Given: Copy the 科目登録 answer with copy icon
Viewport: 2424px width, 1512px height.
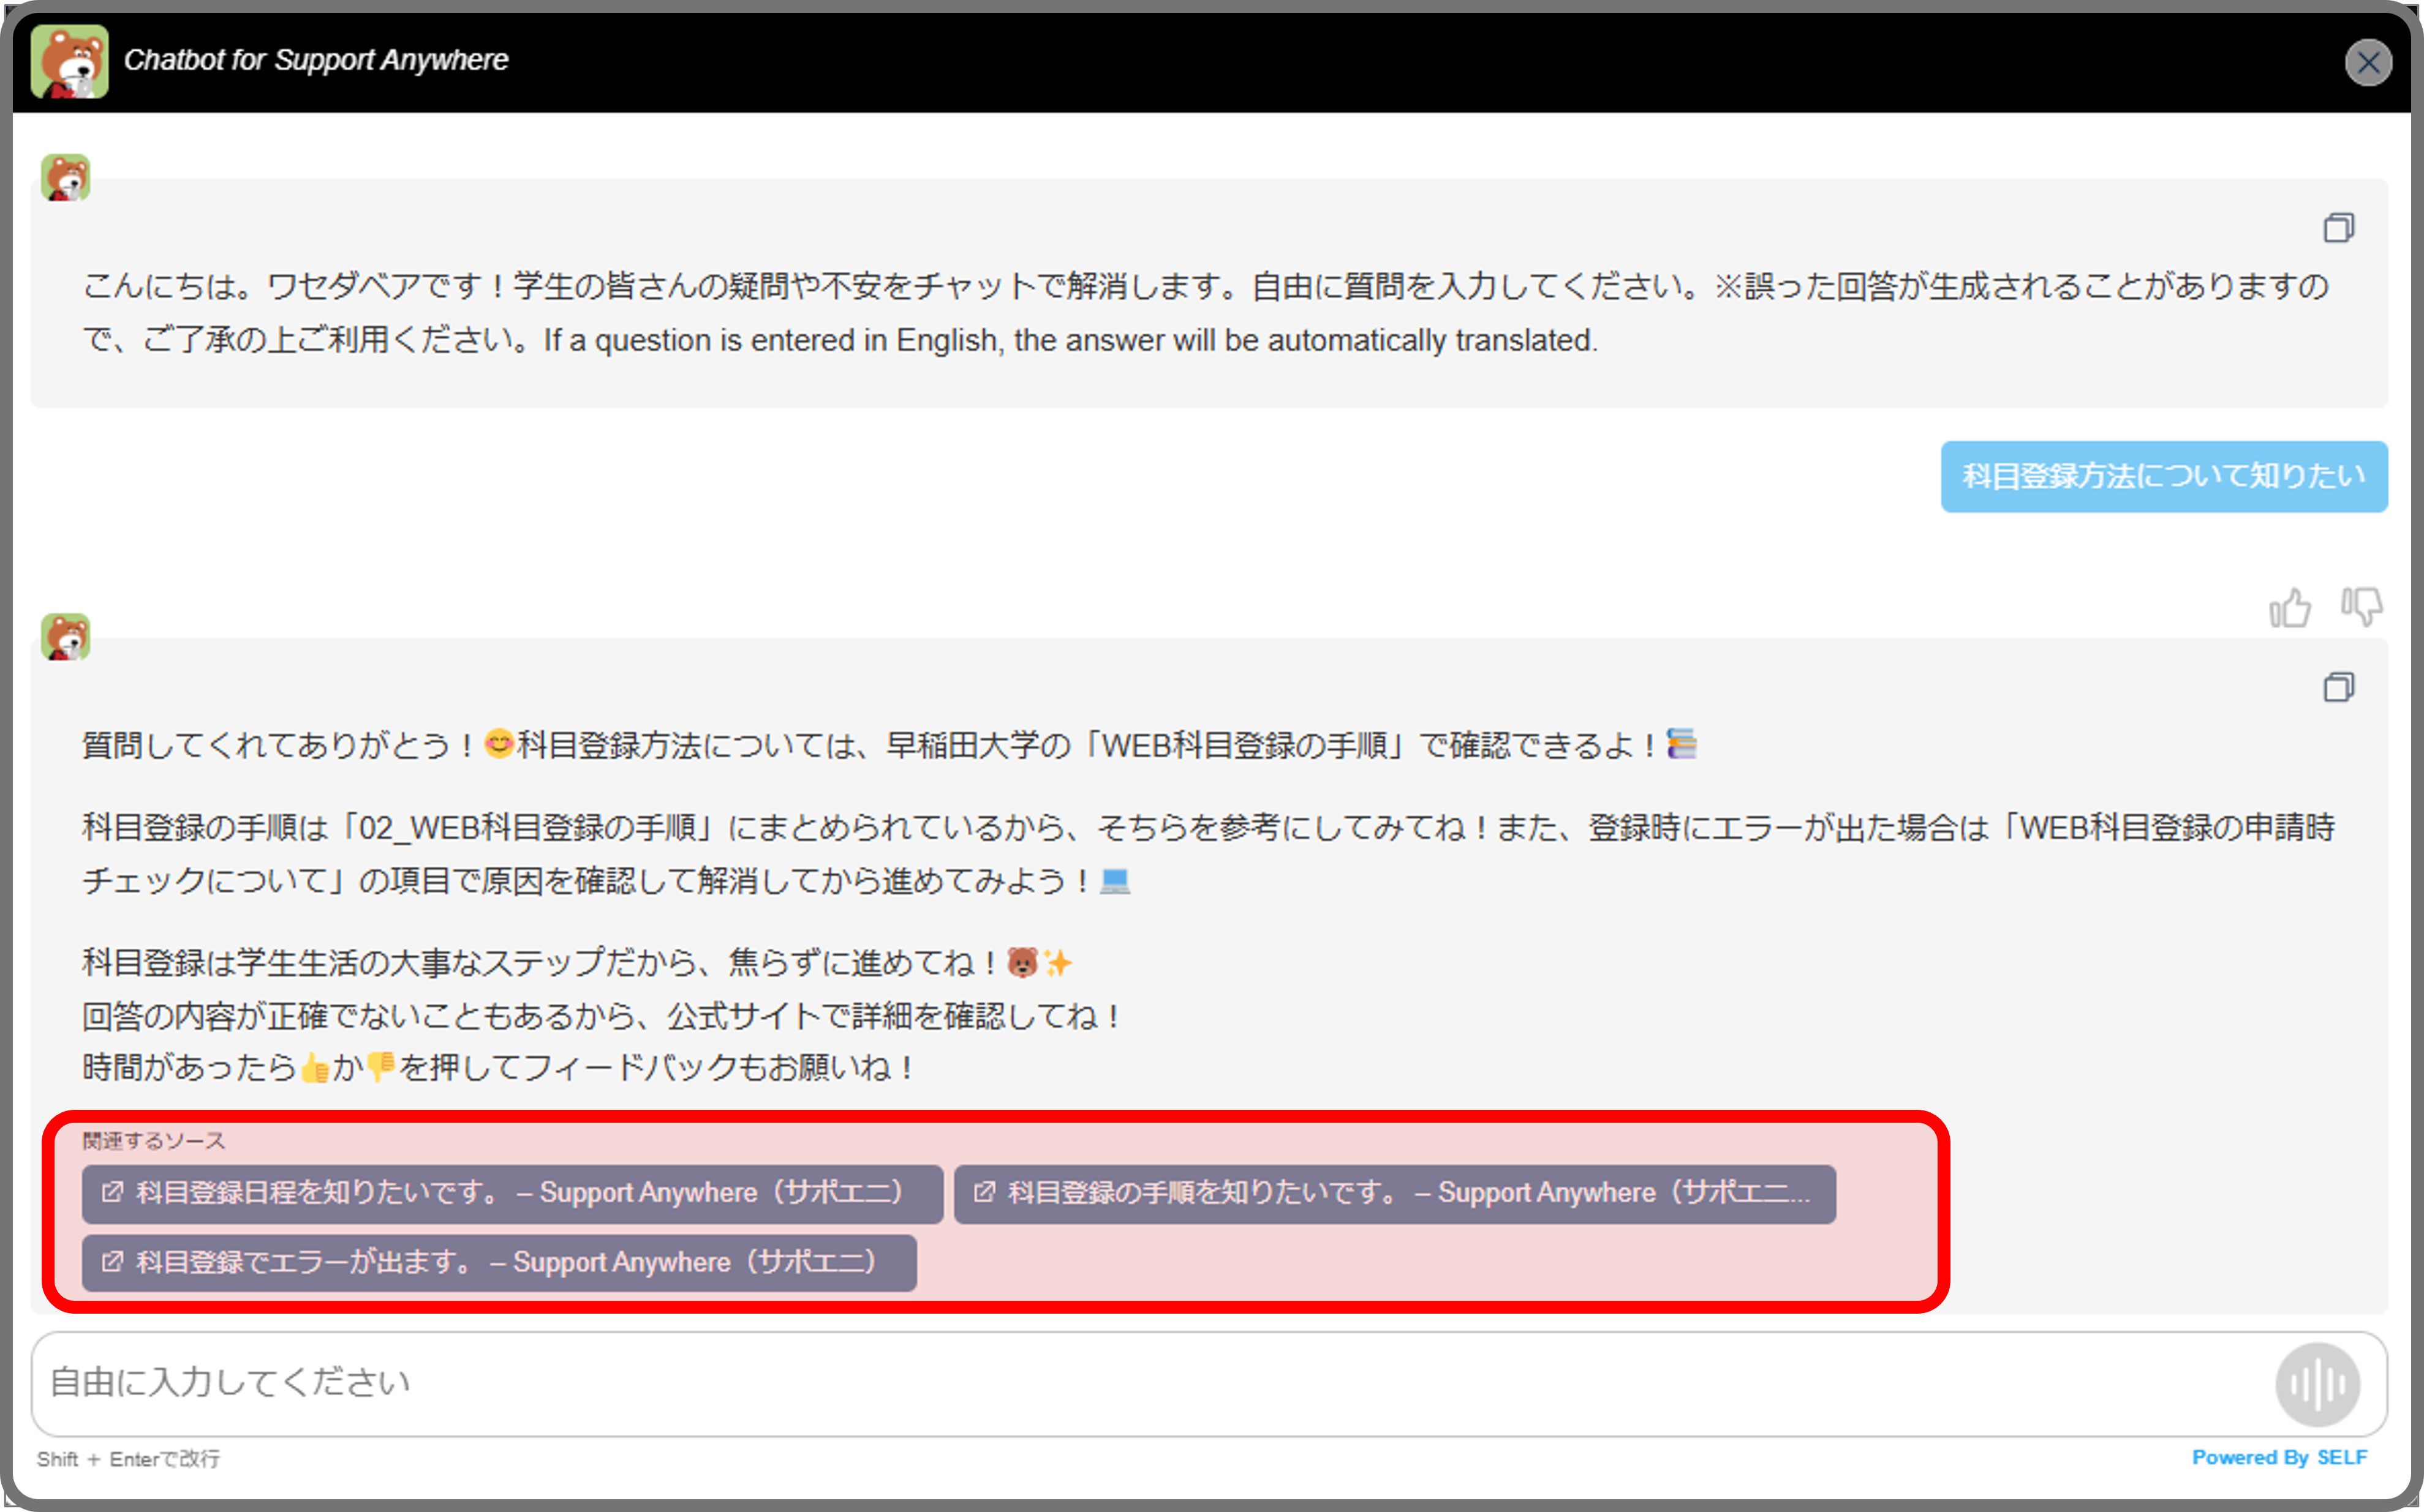Looking at the screenshot, I should (x=2338, y=687).
